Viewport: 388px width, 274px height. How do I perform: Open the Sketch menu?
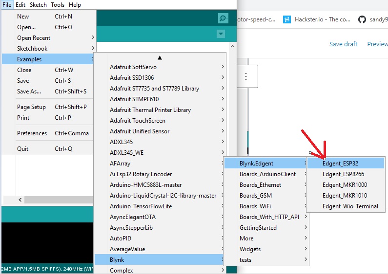tap(38, 5)
